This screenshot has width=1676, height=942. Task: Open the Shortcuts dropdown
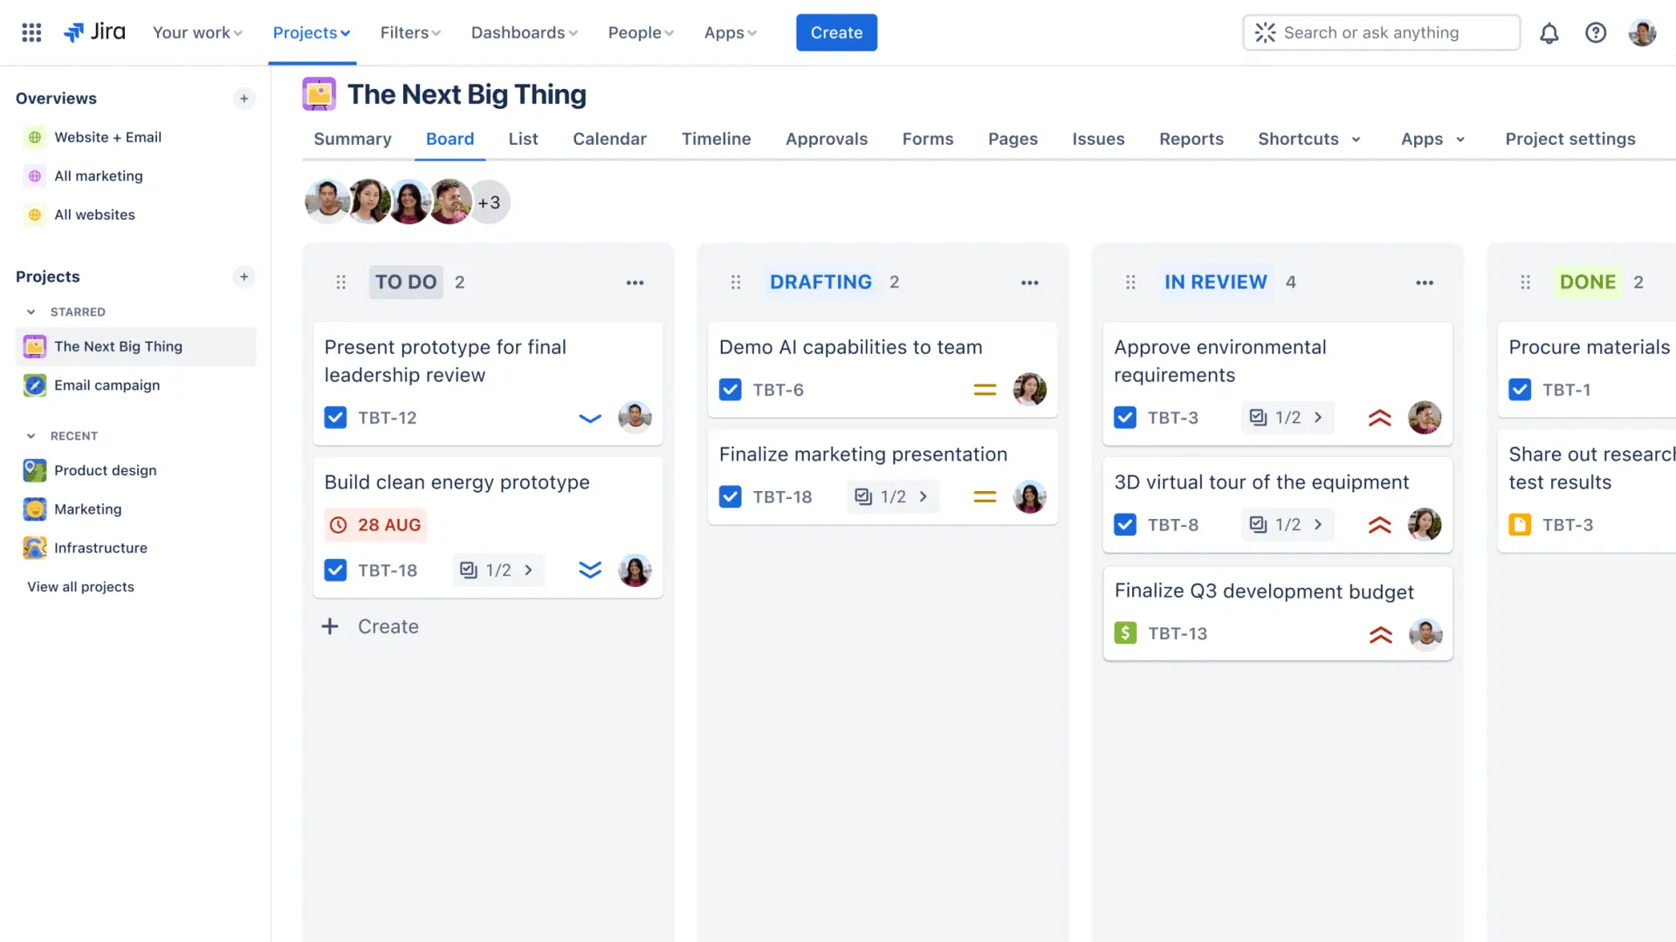(x=1309, y=139)
